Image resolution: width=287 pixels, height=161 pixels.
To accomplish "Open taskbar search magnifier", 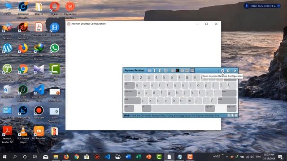I will (15, 157).
